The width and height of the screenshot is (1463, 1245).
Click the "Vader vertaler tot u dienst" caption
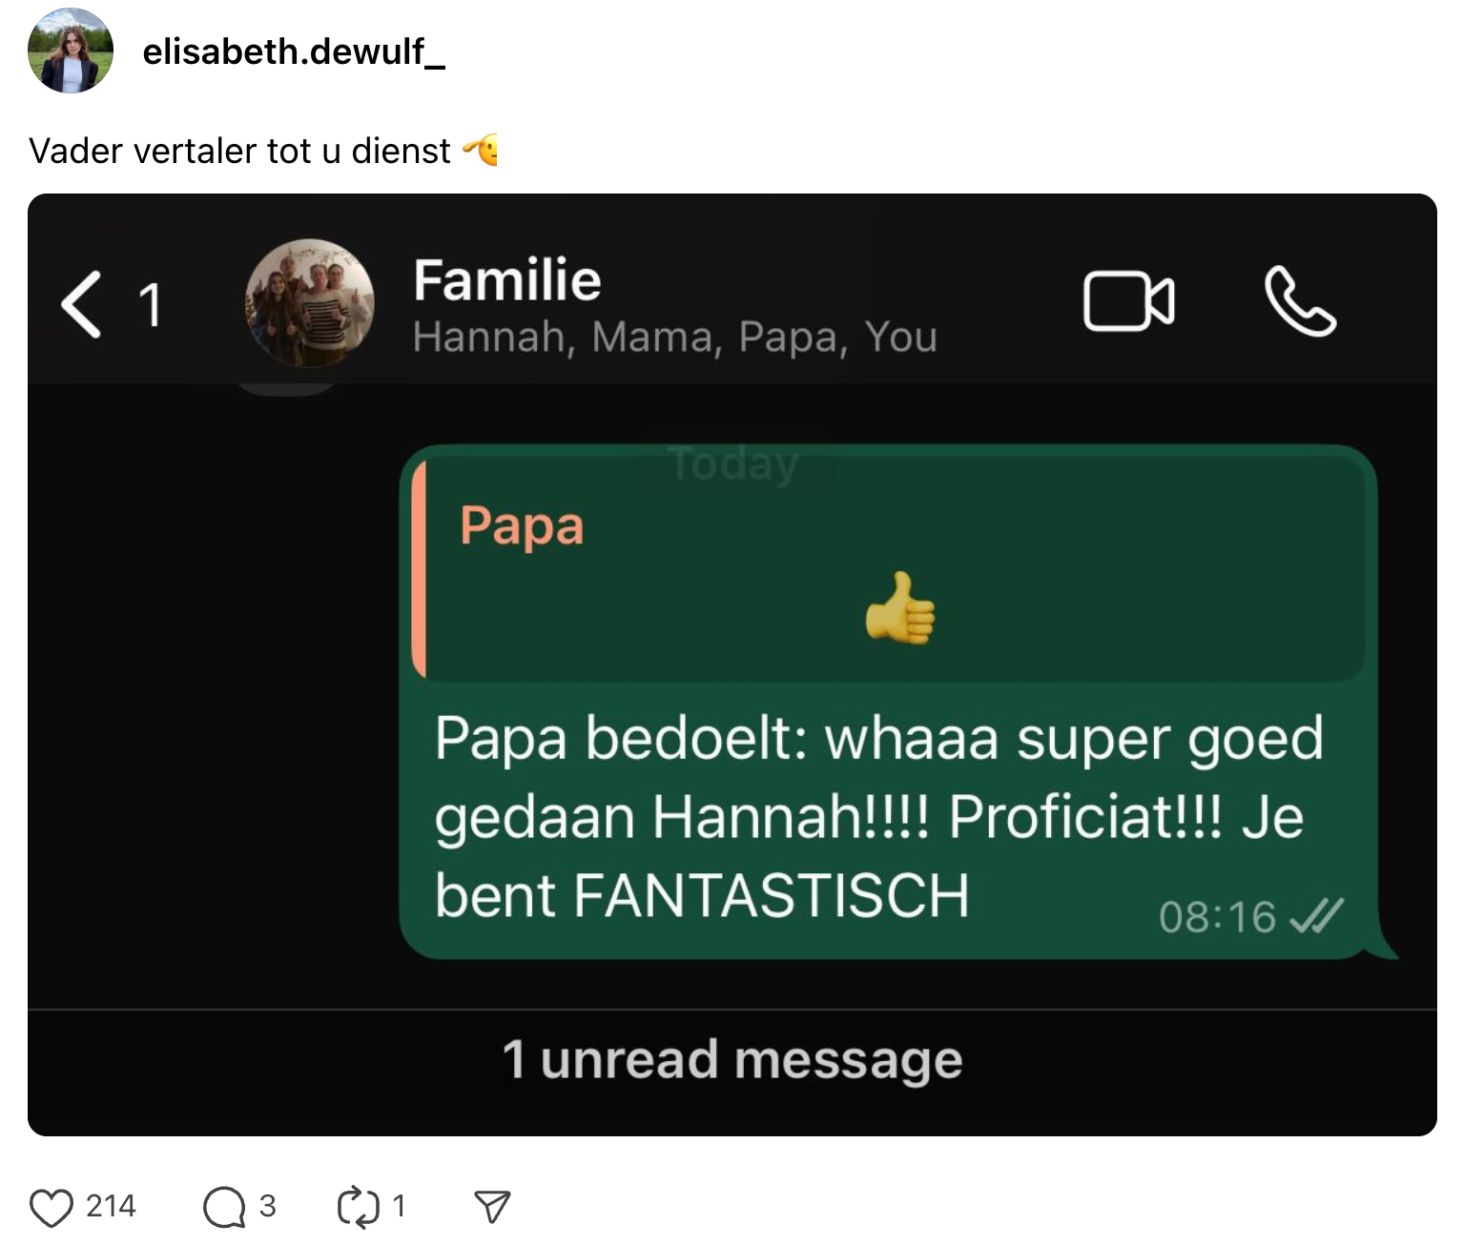tap(239, 151)
